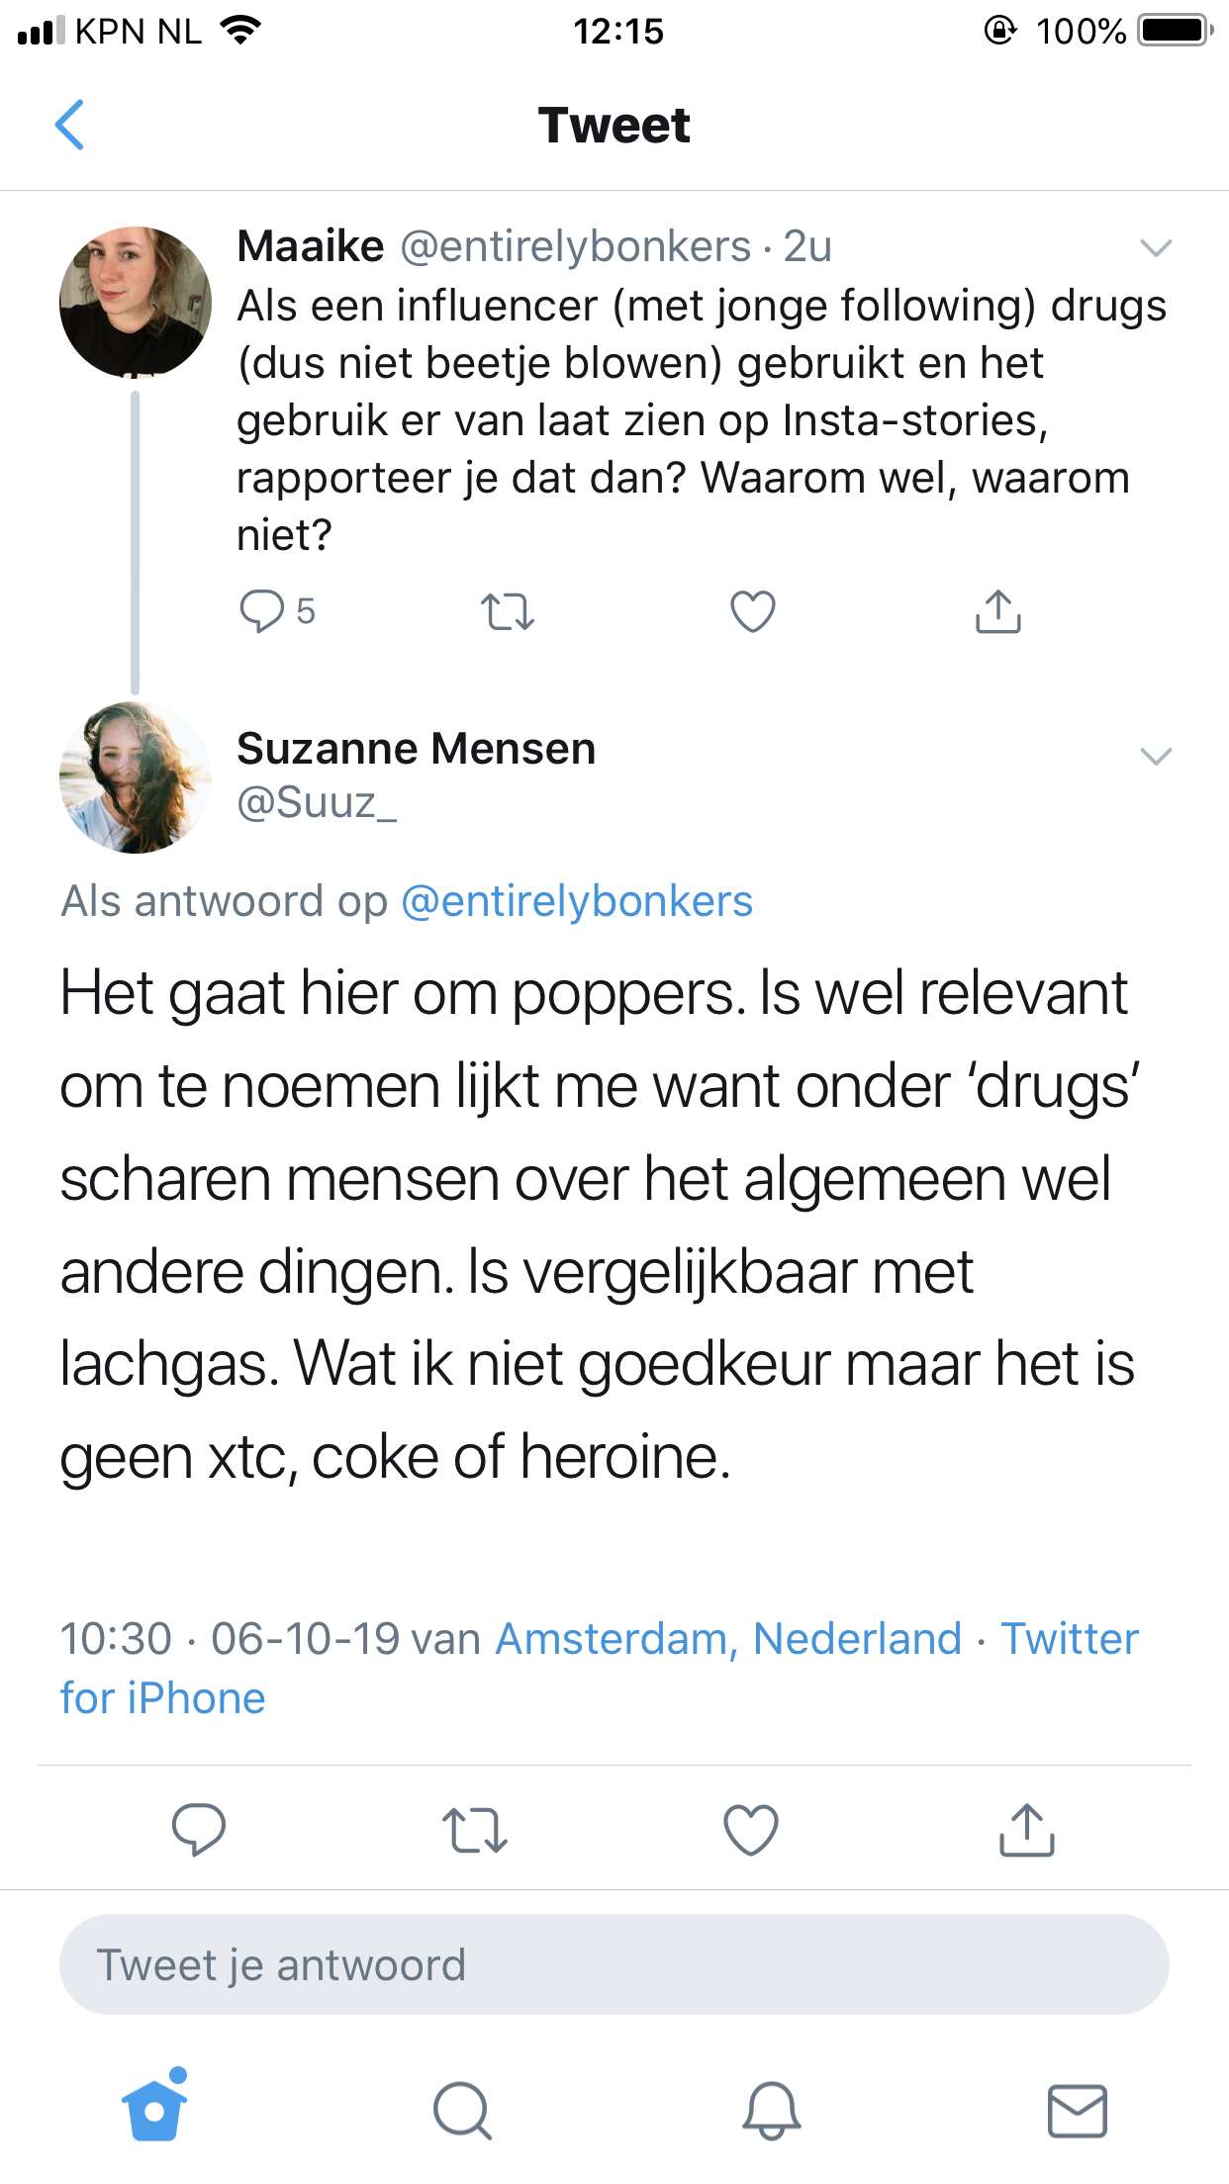Image resolution: width=1229 pixels, height=2184 pixels.
Task: Open the Amsterdam, Nederland location link
Action: [x=728, y=1638]
